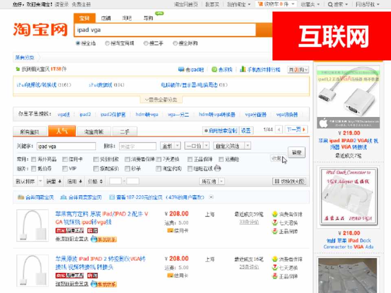Click the 去ipad吧 chat icon
Viewport: 391px width, 293px height.
pos(181,70)
